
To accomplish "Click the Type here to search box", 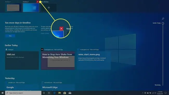I will pyautogui.click(x=23, y=93).
